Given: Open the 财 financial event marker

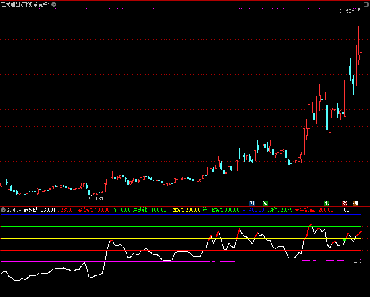Looking at the screenshot, I should pos(252,203).
